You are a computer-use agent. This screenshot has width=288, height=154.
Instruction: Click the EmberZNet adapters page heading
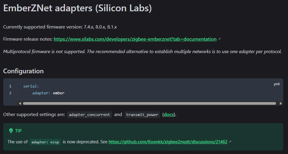(x=77, y=8)
